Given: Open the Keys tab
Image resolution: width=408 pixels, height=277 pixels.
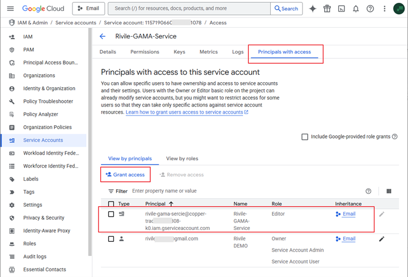Looking at the screenshot, I should tap(179, 52).
